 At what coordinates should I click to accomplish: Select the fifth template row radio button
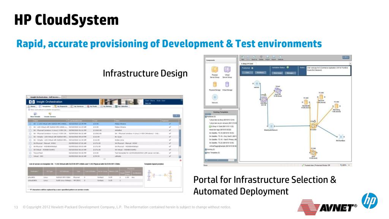pyautogui.click(x=30, y=136)
